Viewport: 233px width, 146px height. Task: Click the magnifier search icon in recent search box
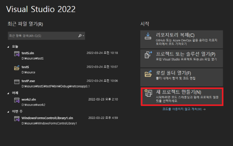[x=80, y=36]
